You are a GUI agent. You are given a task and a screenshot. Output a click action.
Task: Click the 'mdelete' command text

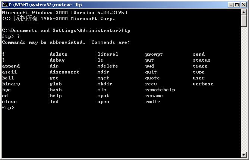pos(108,66)
